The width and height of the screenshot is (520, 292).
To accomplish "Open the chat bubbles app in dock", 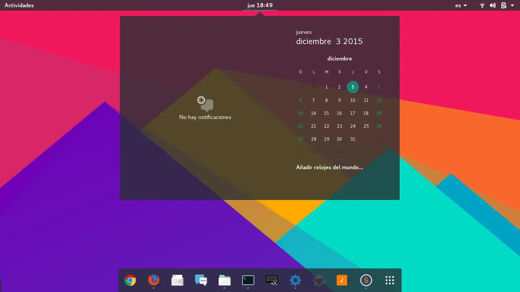I will (x=201, y=281).
